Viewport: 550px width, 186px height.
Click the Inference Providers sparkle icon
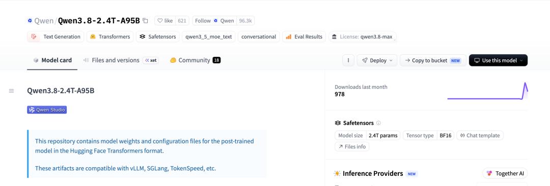(x=337, y=173)
